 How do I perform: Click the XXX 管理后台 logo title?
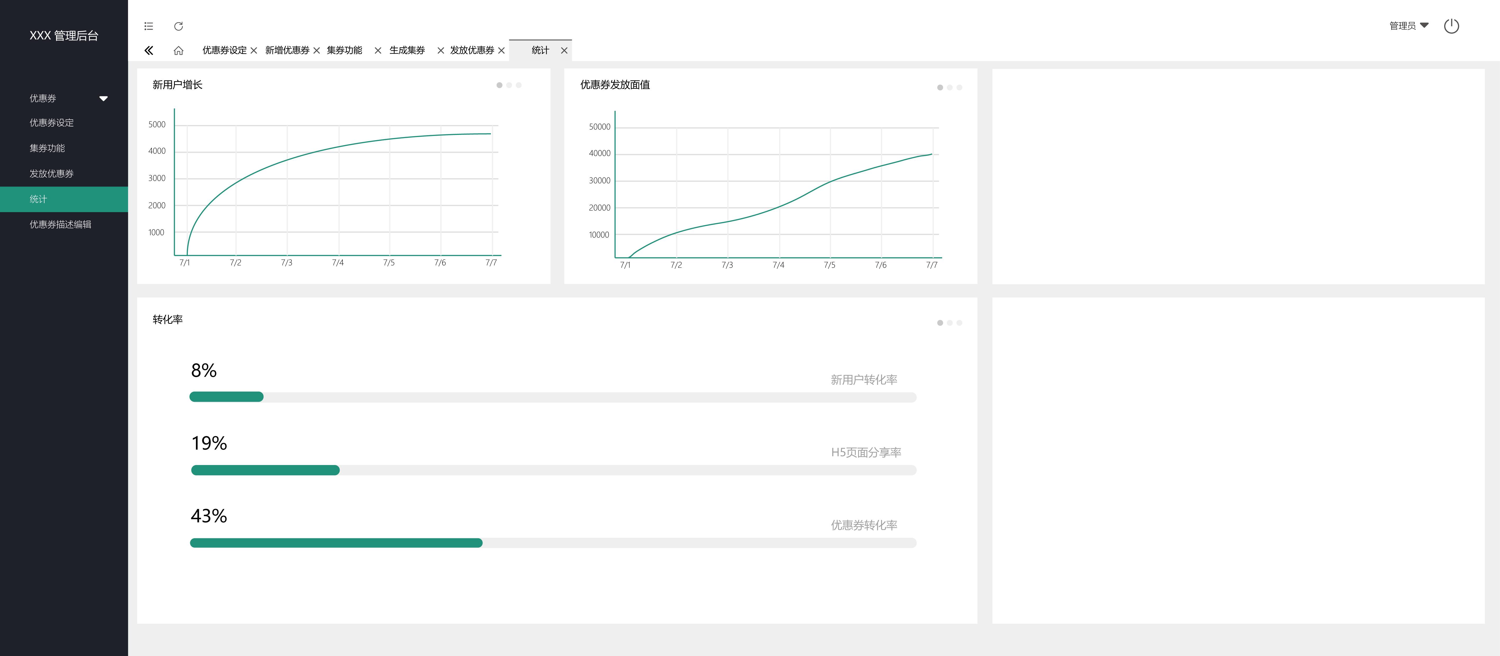click(64, 35)
